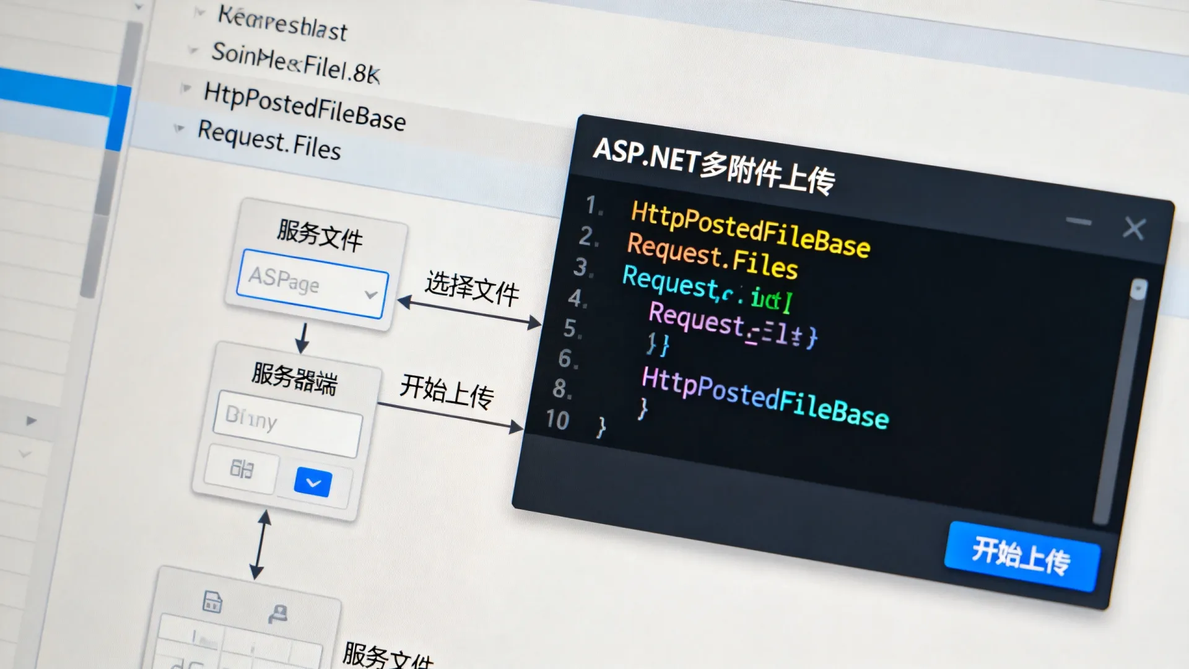Click Request.Files on code line 2
This screenshot has height=669, width=1189.
click(x=712, y=255)
